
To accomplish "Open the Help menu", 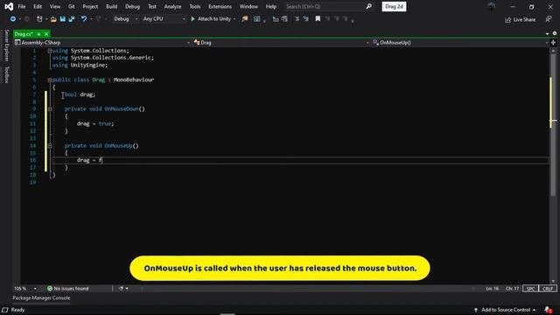I will [271, 6].
